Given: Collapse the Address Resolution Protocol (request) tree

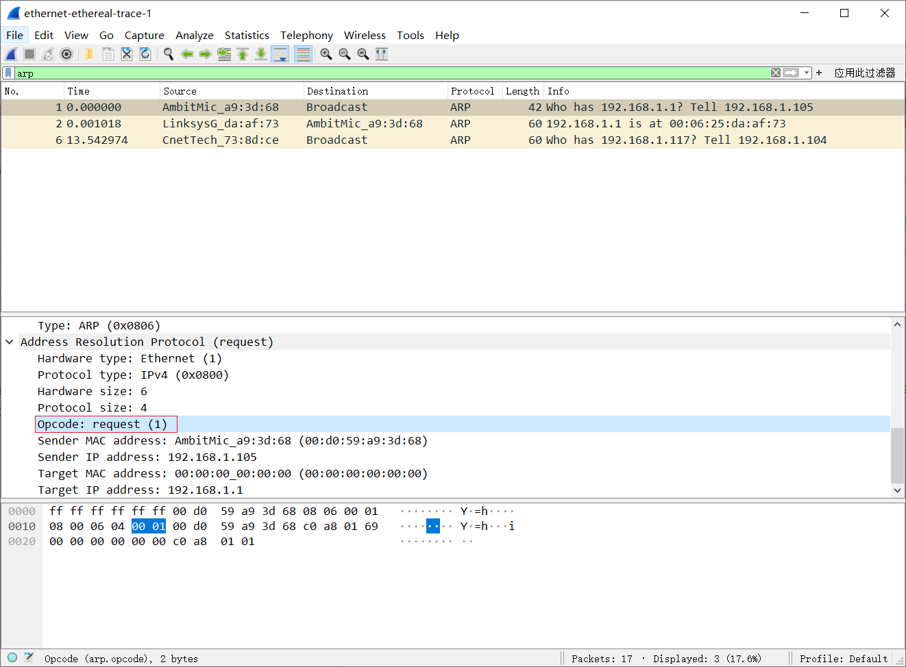Looking at the screenshot, I should pyautogui.click(x=10, y=342).
